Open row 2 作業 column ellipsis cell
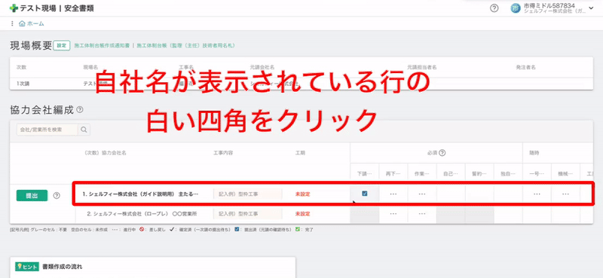 (422, 213)
